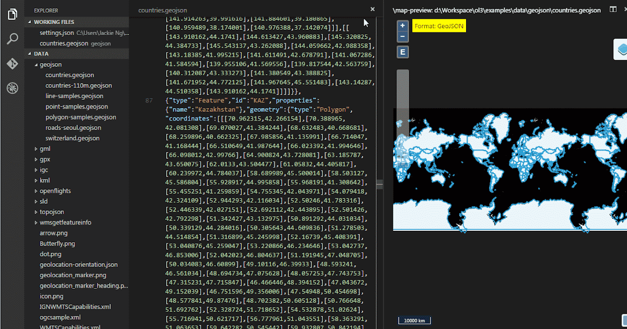
Task: Open the Run and Debug view
Action: tap(12, 87)
